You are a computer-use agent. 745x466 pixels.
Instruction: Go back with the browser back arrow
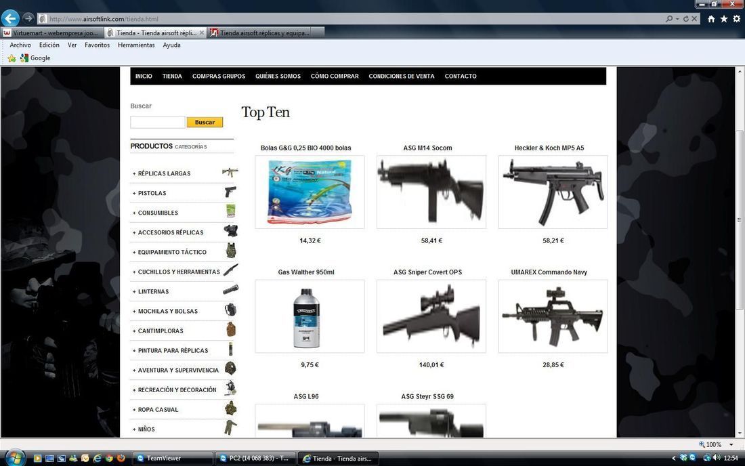coord(10,18)
